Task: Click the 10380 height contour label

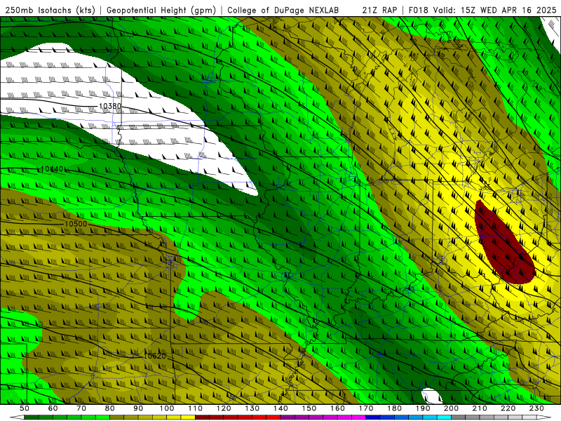Action: tap(110, 106)
